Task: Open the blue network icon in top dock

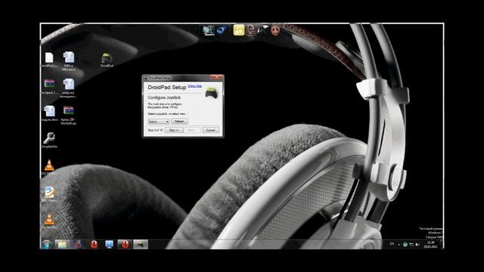Action: pyautogui.click(x=222, y=30)
